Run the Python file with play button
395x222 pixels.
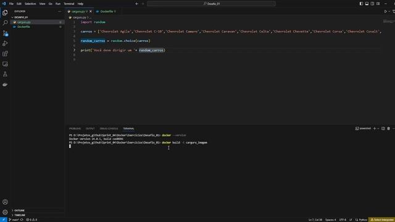click(x=385, y=11)
